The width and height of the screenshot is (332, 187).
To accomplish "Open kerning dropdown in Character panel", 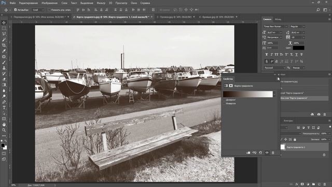I will [x=281, y=37].
